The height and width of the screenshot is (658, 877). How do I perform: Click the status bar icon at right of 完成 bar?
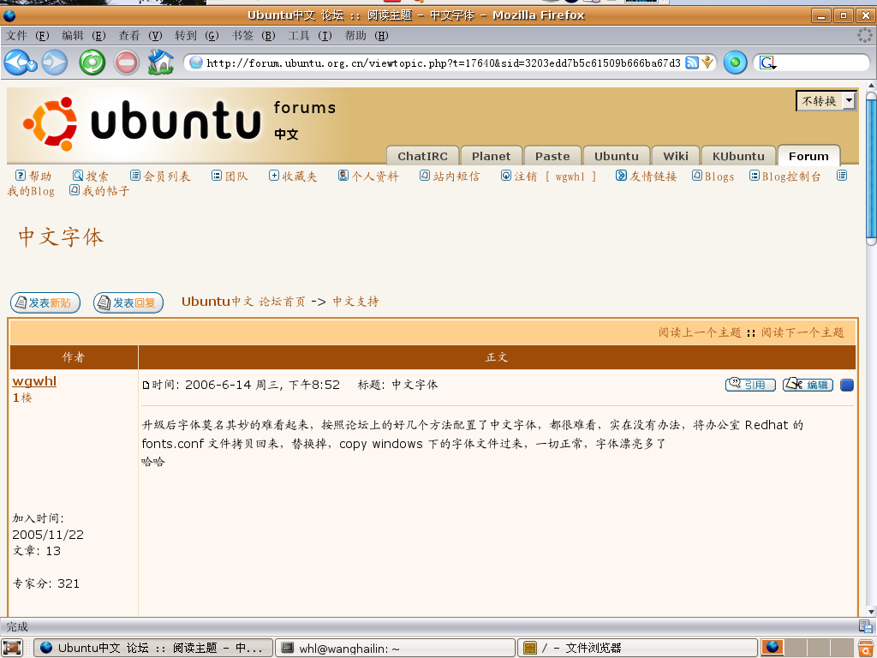(865, 626)
